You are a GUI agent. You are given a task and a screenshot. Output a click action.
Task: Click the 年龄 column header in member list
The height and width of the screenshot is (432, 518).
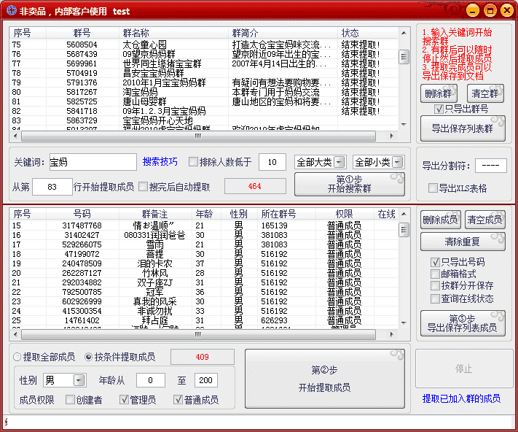click(203, 215)
